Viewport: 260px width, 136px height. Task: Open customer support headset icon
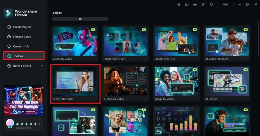[x=211, y=5]
